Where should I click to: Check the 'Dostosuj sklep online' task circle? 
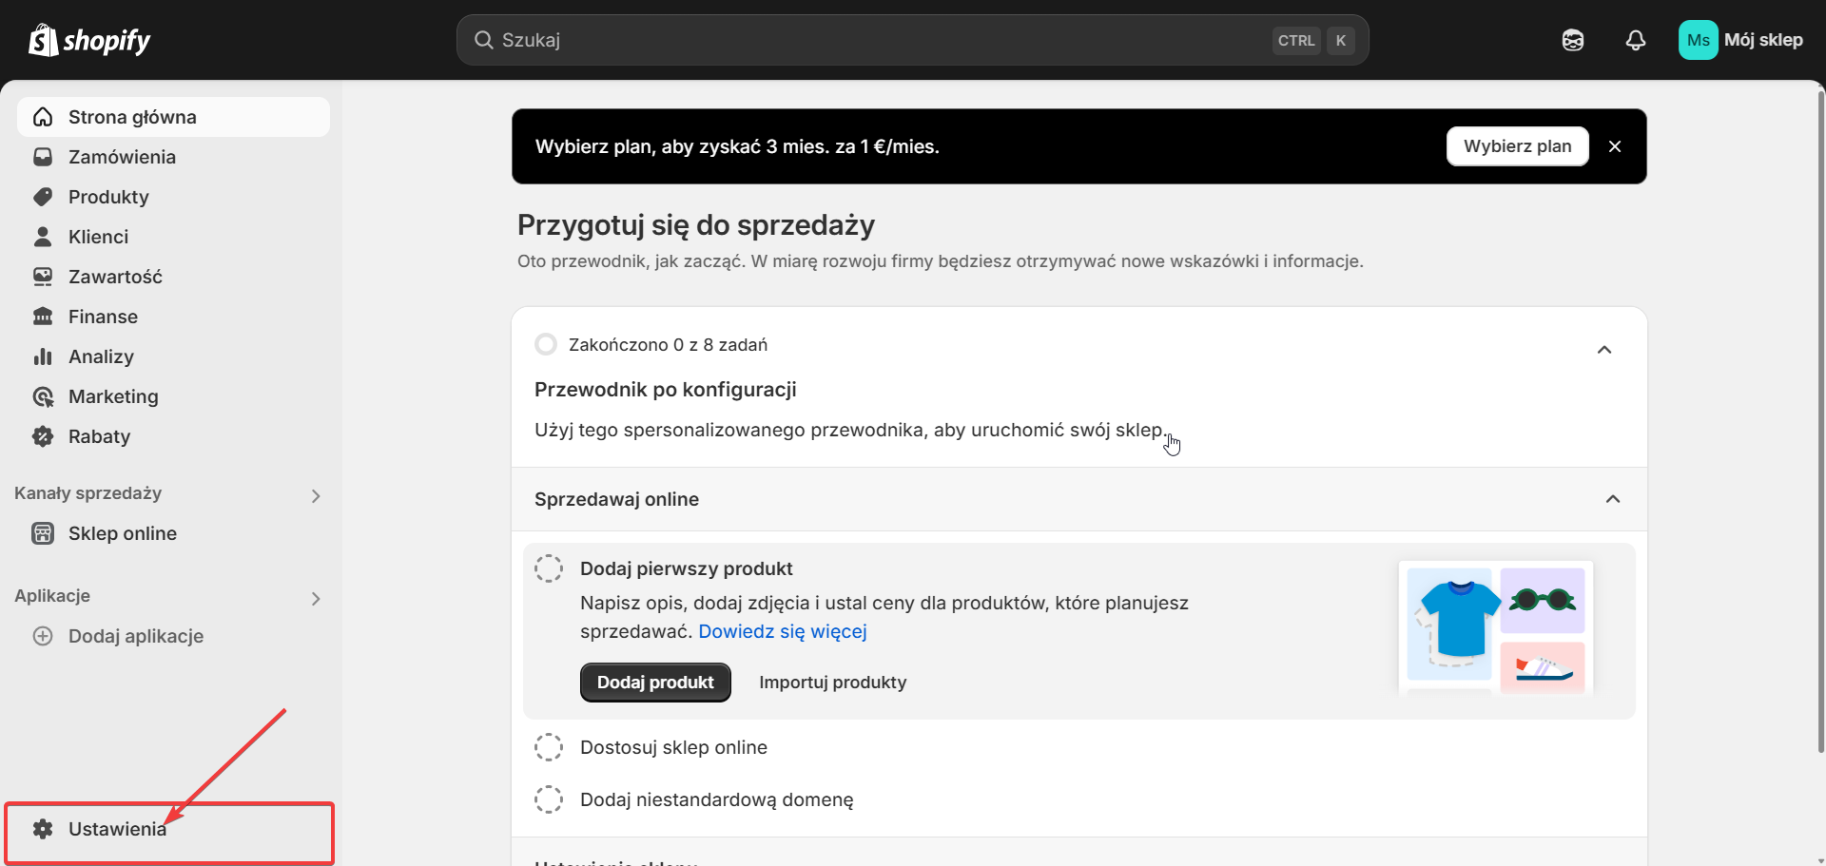[x=549, y=747]
